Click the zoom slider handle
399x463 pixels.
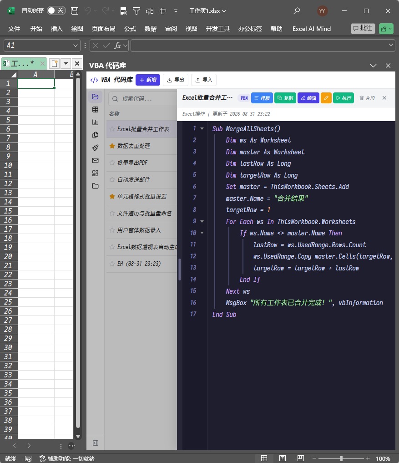coord(341,458)
